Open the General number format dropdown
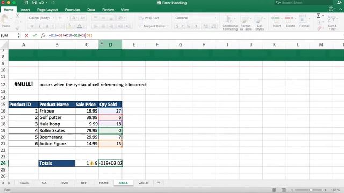The width and height of the screenshot is (344, 193). pyautogui.click(x=215, y=18)
